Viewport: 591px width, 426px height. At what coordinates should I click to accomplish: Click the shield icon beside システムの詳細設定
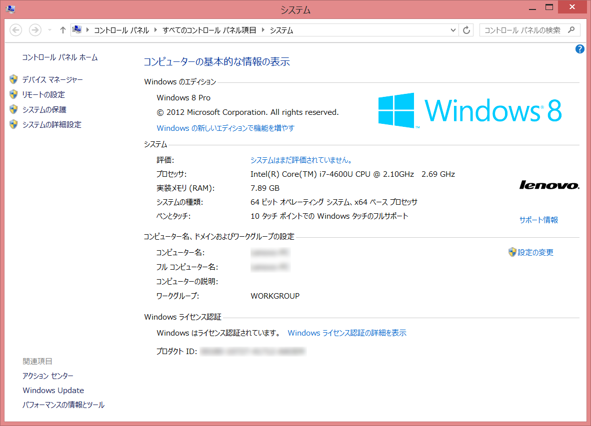point(13,124)
